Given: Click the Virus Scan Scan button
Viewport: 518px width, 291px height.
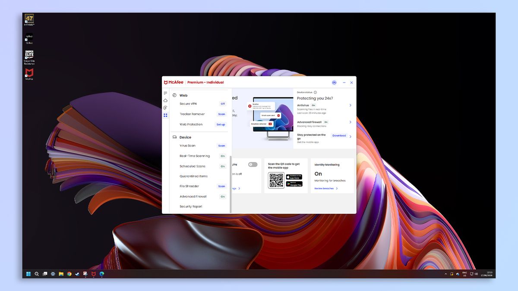Looking at the screenshot, I should pos(221,146).
